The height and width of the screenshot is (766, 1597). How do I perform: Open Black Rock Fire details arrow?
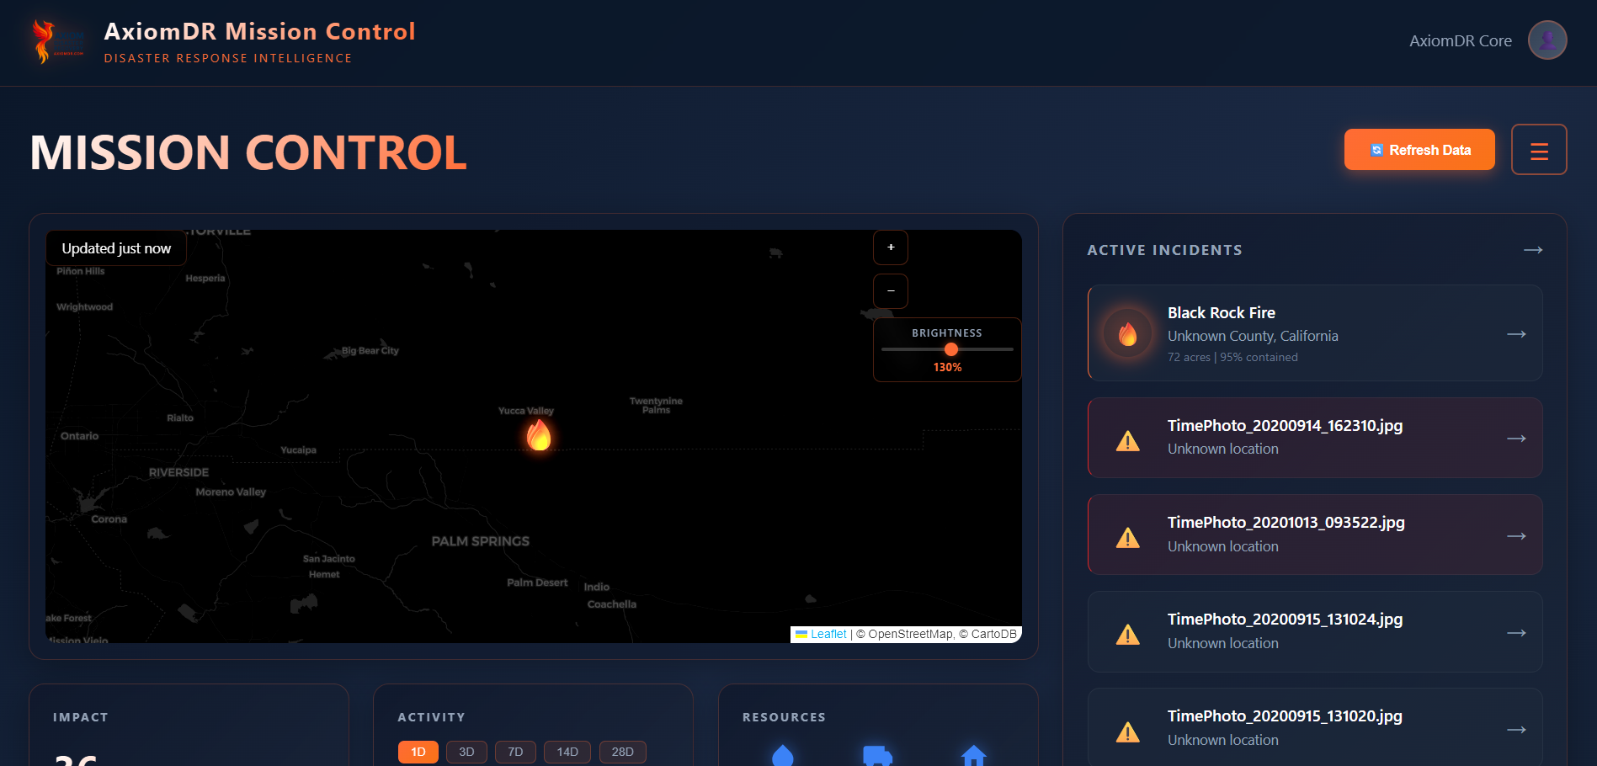[1517, 334]
